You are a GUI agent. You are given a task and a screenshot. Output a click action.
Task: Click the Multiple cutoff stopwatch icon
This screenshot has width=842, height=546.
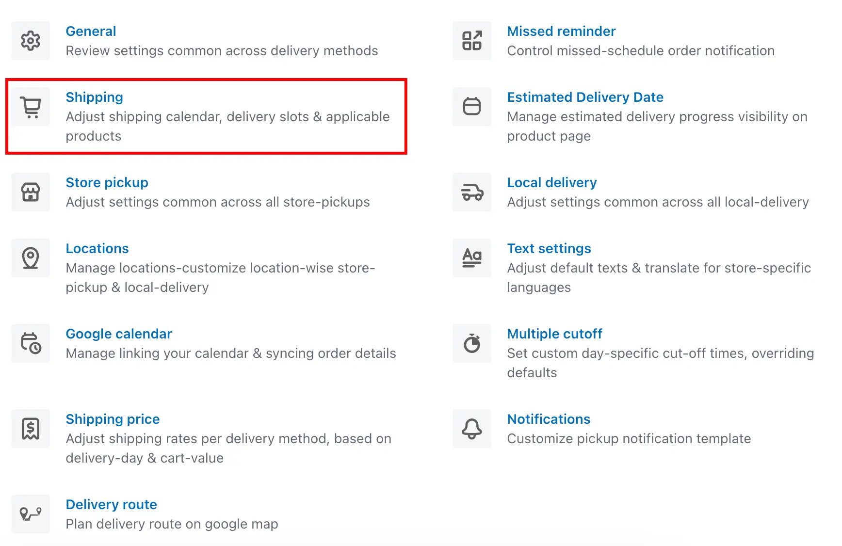pos(472,343)
